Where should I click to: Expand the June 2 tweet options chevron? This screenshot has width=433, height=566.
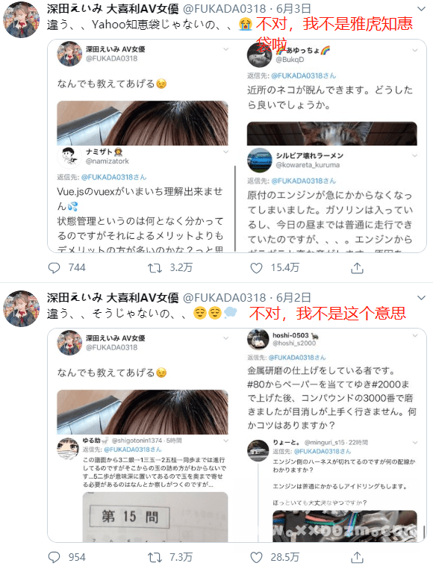421,298
